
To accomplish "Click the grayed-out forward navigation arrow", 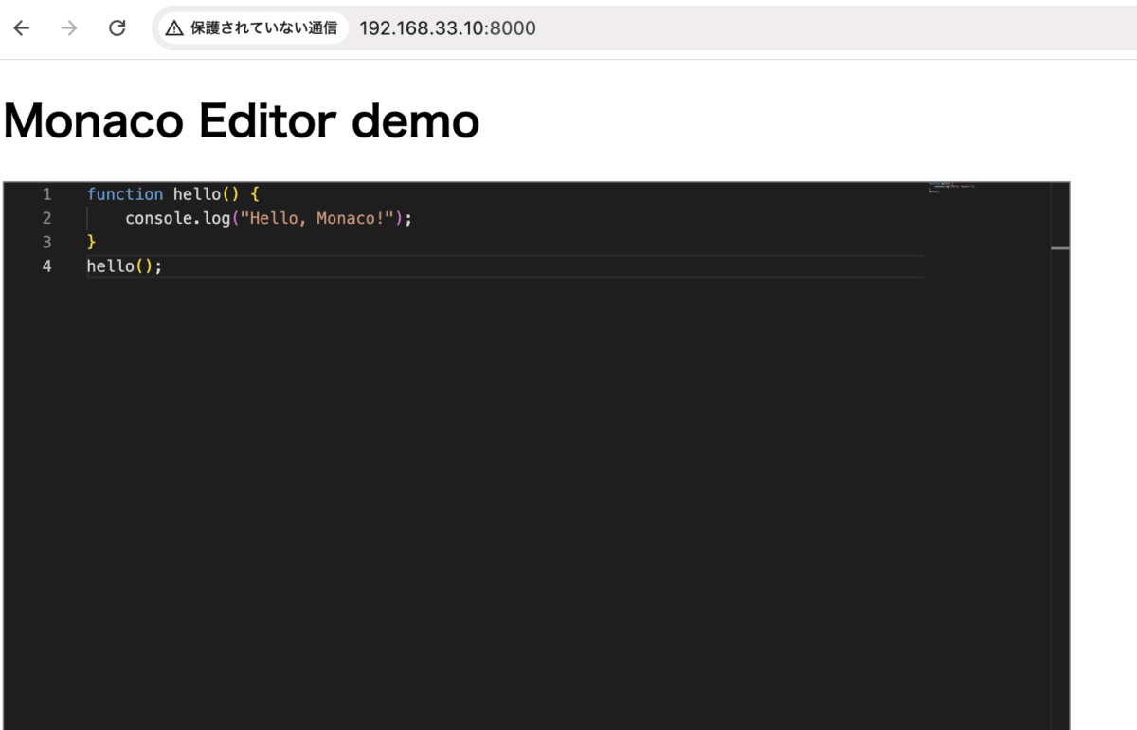I will click(68, 27).
